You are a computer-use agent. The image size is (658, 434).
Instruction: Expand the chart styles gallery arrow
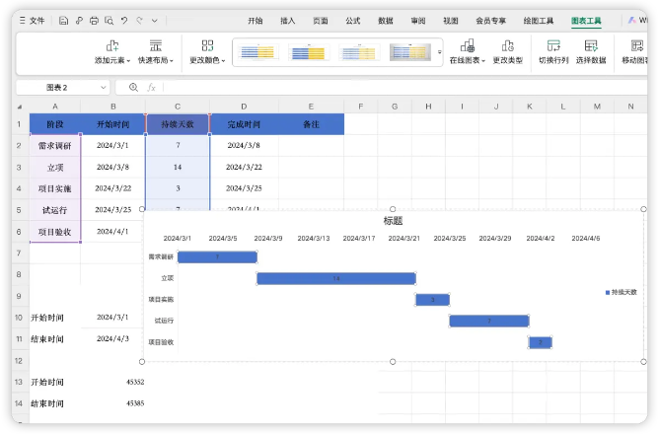(x=439, y=52)
